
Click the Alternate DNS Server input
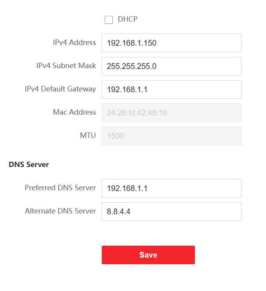(171, 212)
